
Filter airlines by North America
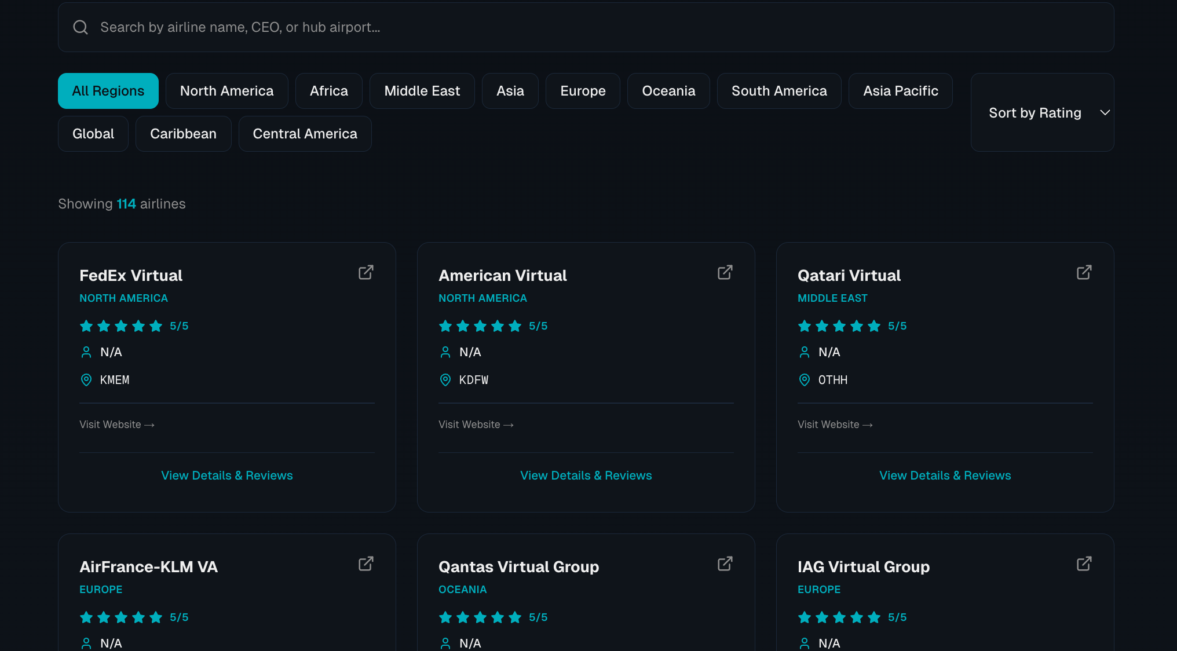[226, 91]
